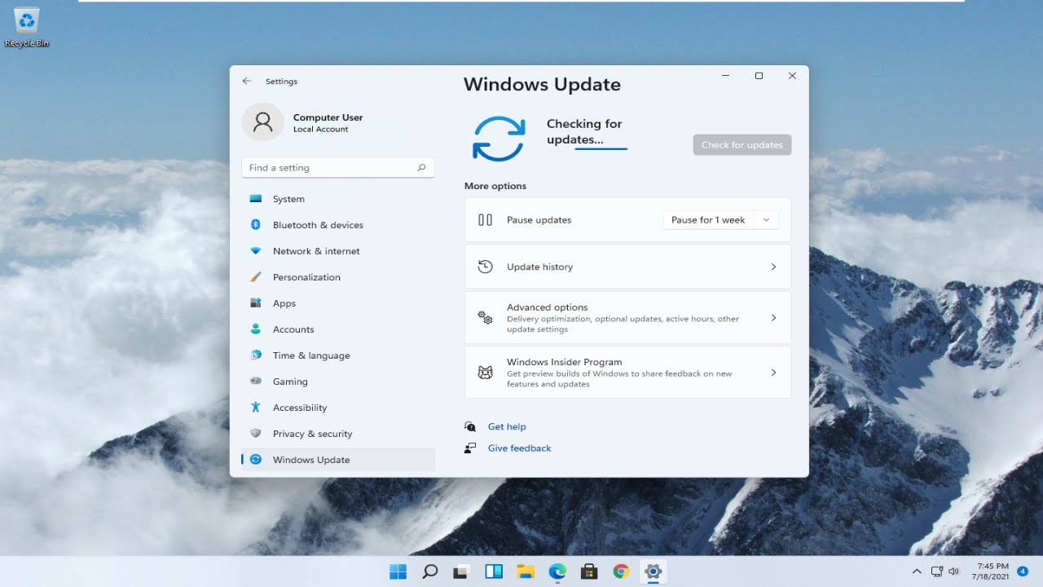This screenshot has height=587, width=1043.
Task: Click the back arrow in Settings
Action: tap(246, 82)
